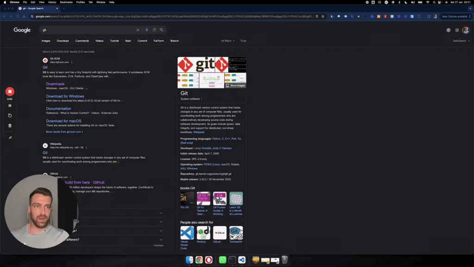Open the 'Download for Windows' link
The width and height of the screenshot is (474, 267).
[x=65, y=96]
